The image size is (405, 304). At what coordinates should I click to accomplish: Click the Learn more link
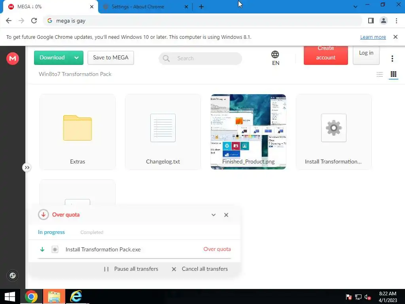[373, 37]
